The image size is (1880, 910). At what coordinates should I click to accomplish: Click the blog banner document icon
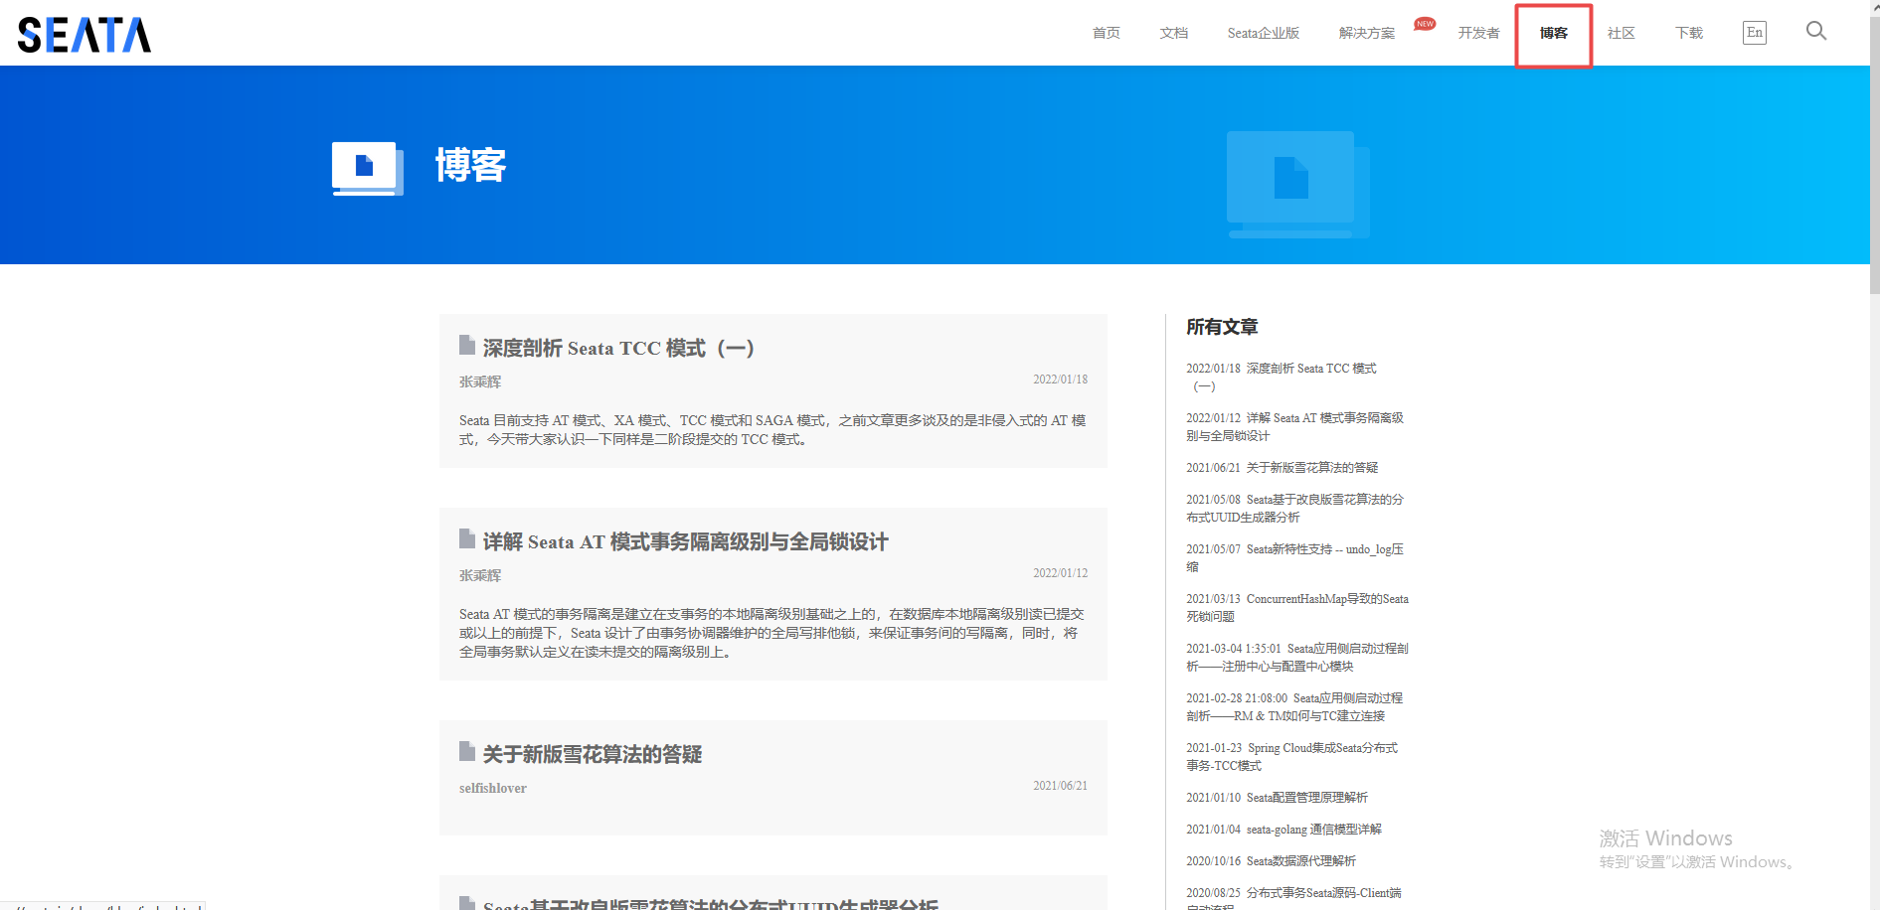tap(367, 168)
